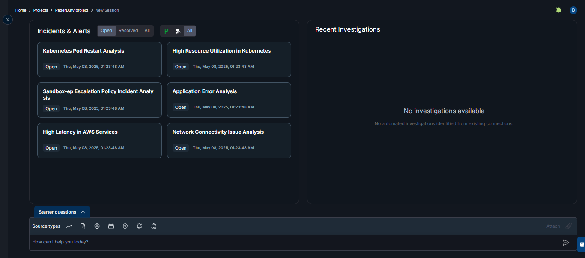This screenshot has height=258, width=585.
Task: Open the green notifications bell in header
Action: (558, 10)
